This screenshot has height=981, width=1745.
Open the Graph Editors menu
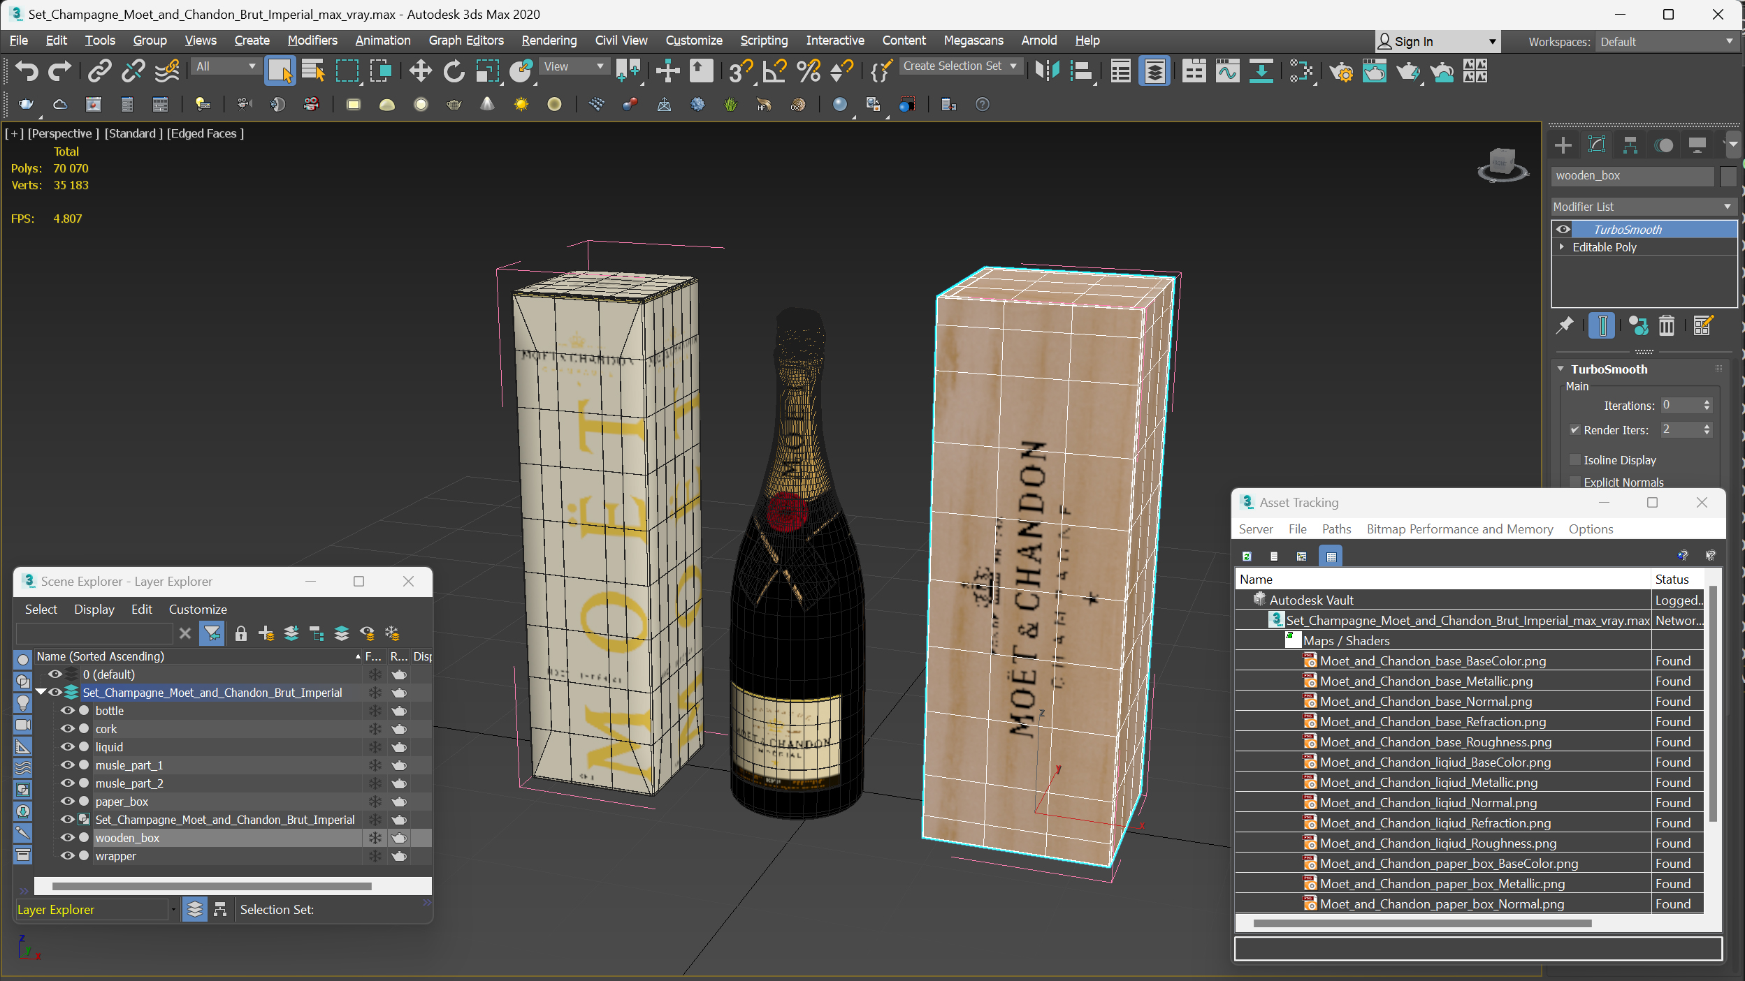point(466,40)
